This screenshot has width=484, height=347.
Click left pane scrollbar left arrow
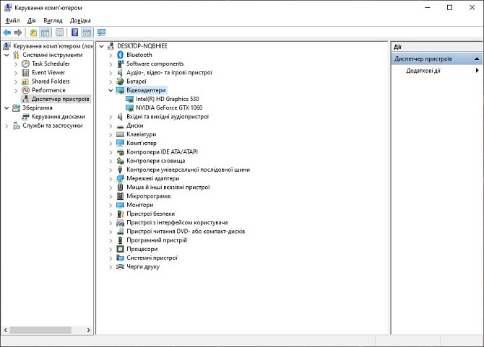pyautogui.click(x=6, y=330)
